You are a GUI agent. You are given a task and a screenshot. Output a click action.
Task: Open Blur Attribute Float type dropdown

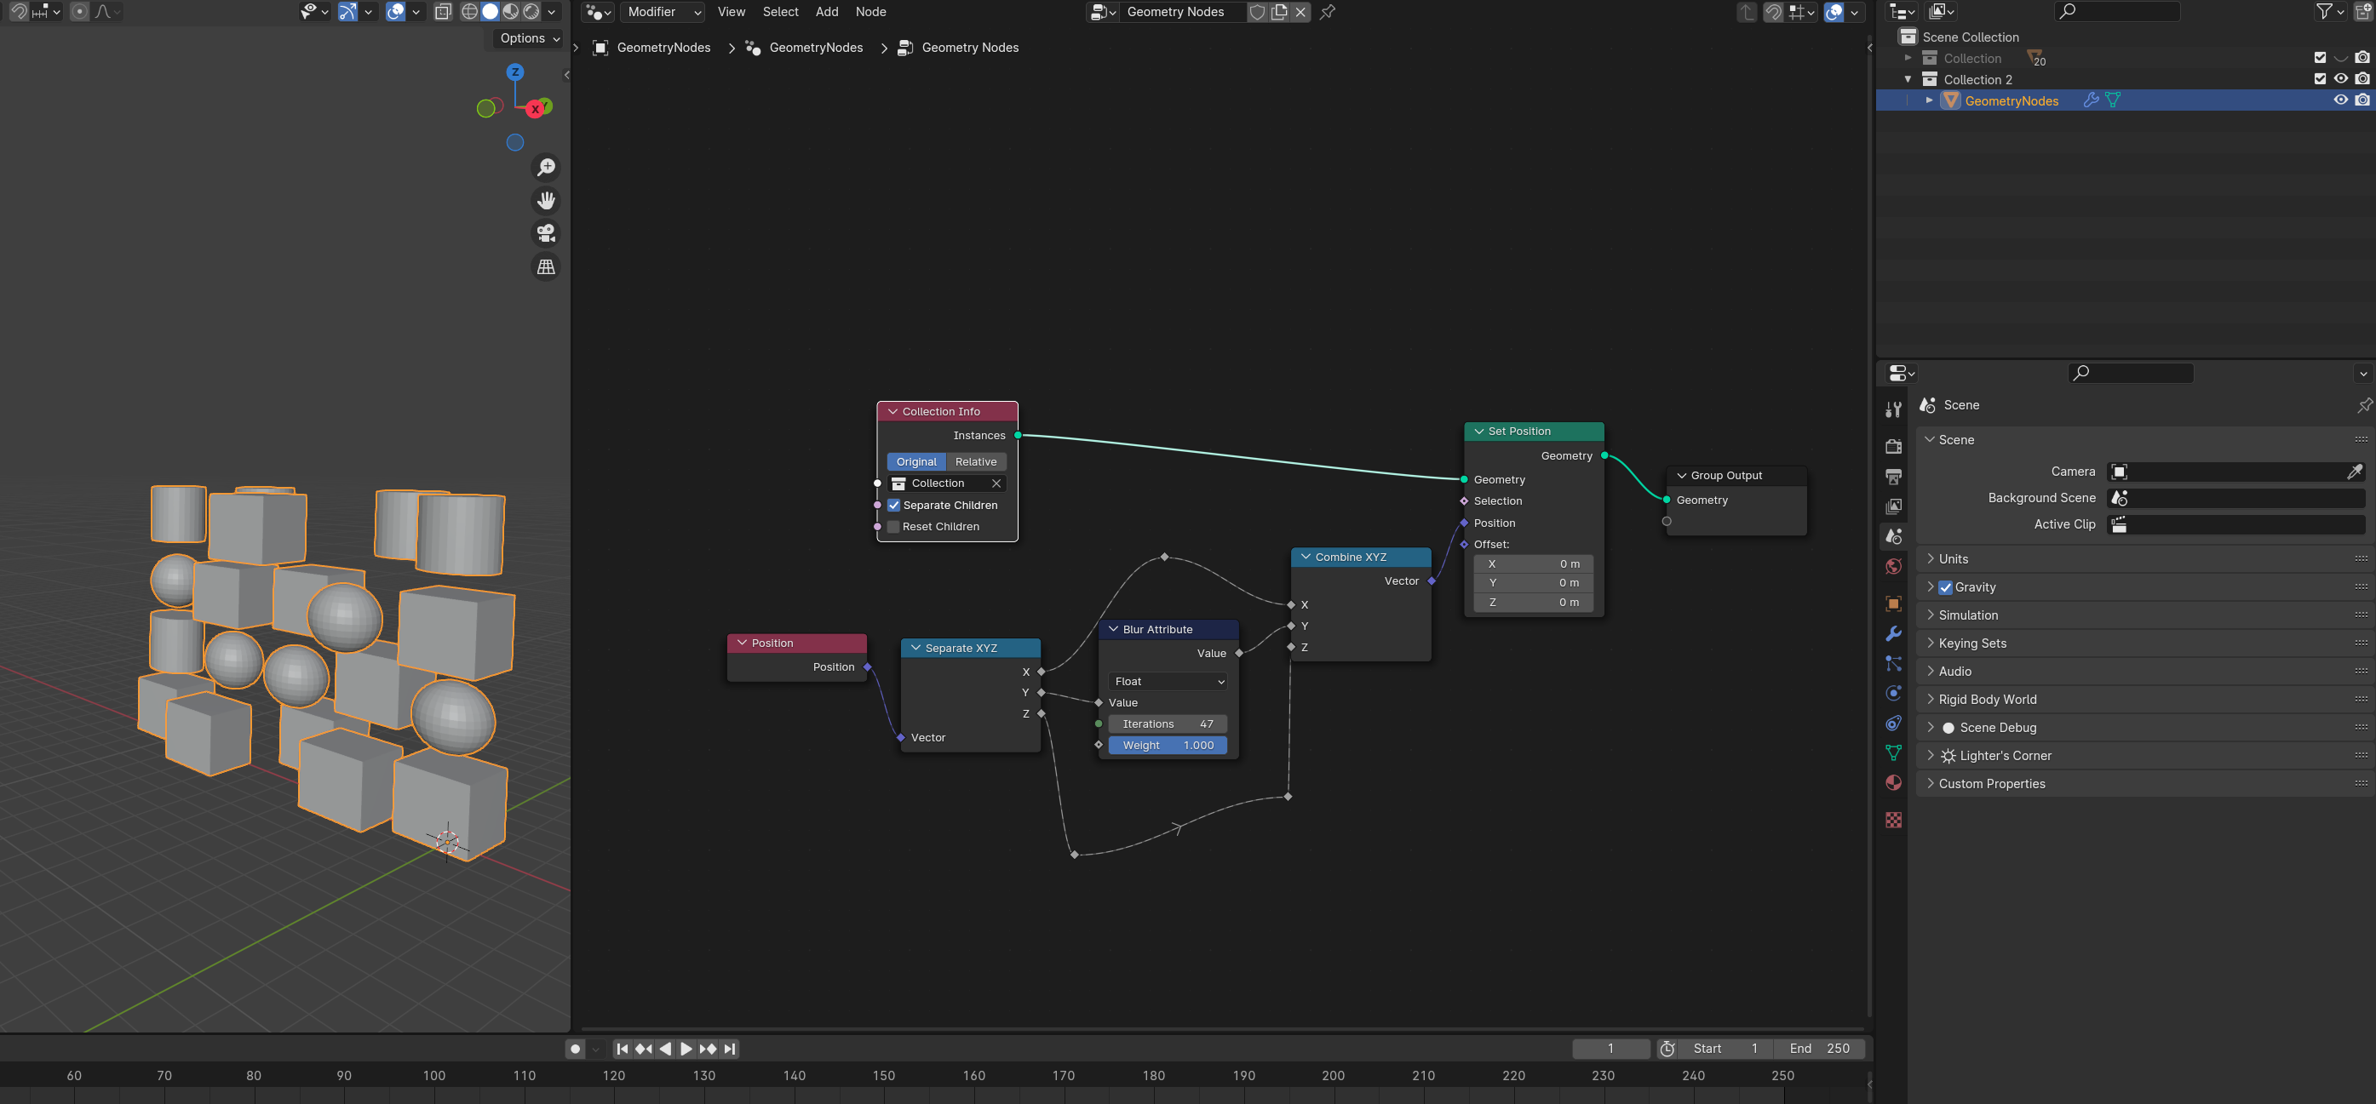point(1168,681)
